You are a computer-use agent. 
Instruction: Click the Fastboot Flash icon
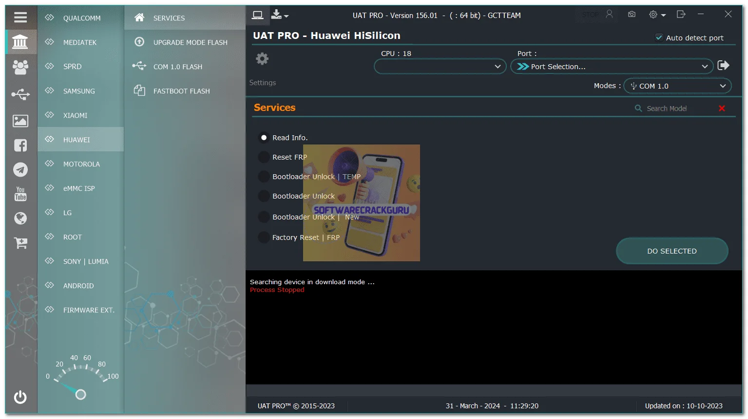click(139, 91)
